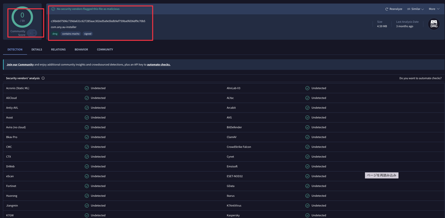Reanalyze the file
445x218 pixels.
click(x=394, y=9)
